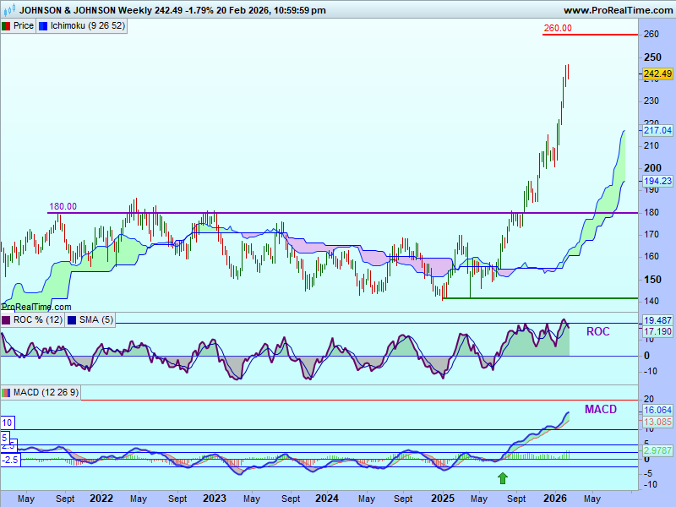The height and width of the screenshot is (507, 676).
Task: Click the current price tag 242.49
Action: click(657, 74)
